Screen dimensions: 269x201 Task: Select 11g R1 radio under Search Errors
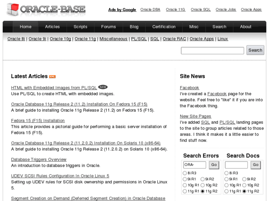click(185, 191)
